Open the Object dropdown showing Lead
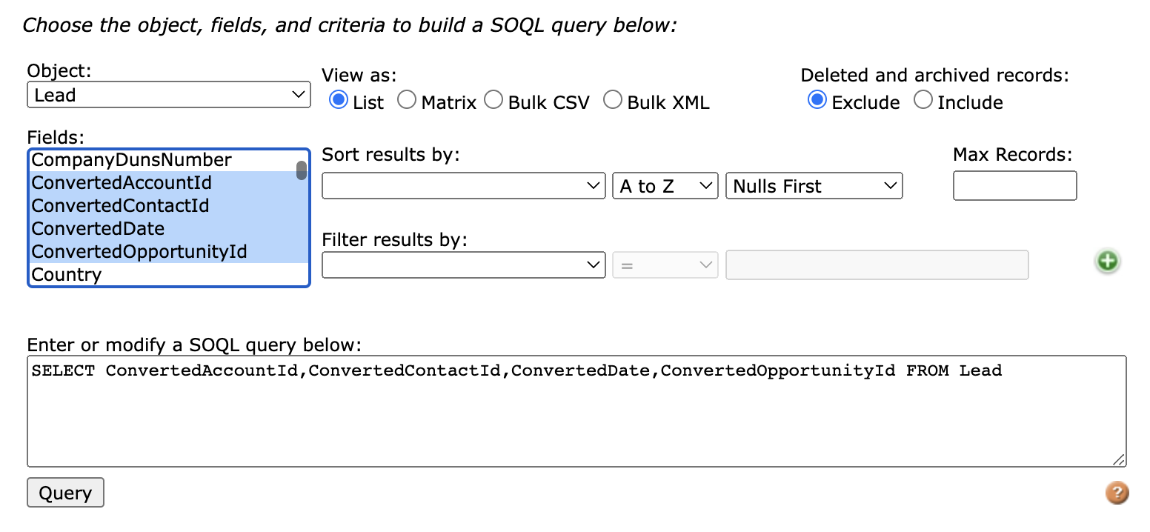The image size is (1150, 532). coord(169,95)
